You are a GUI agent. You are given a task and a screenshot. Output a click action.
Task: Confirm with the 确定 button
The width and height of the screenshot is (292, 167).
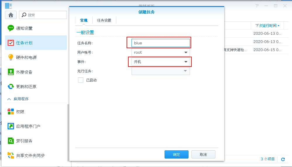[176, 154]
